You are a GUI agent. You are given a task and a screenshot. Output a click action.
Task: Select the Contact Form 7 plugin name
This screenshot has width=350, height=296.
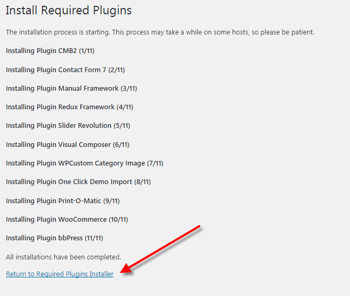pos(82,69)
